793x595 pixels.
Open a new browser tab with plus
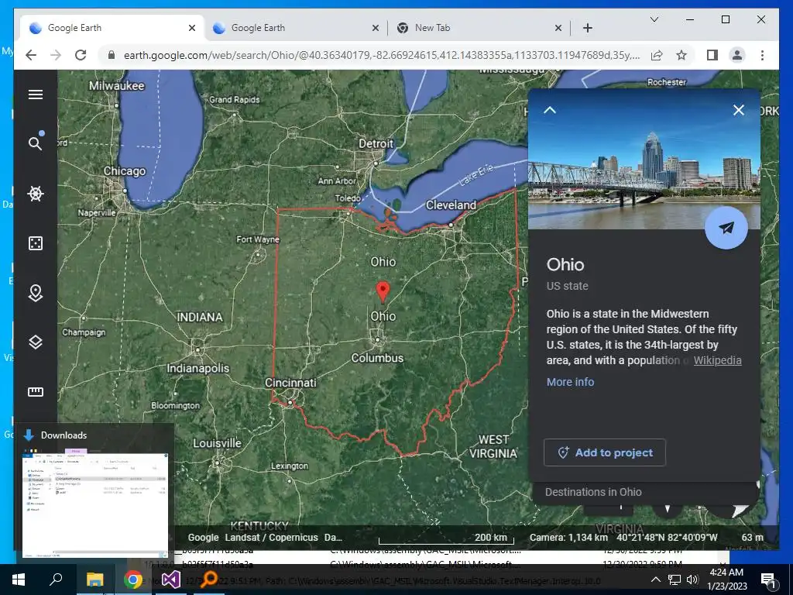[x=587, y=28]
